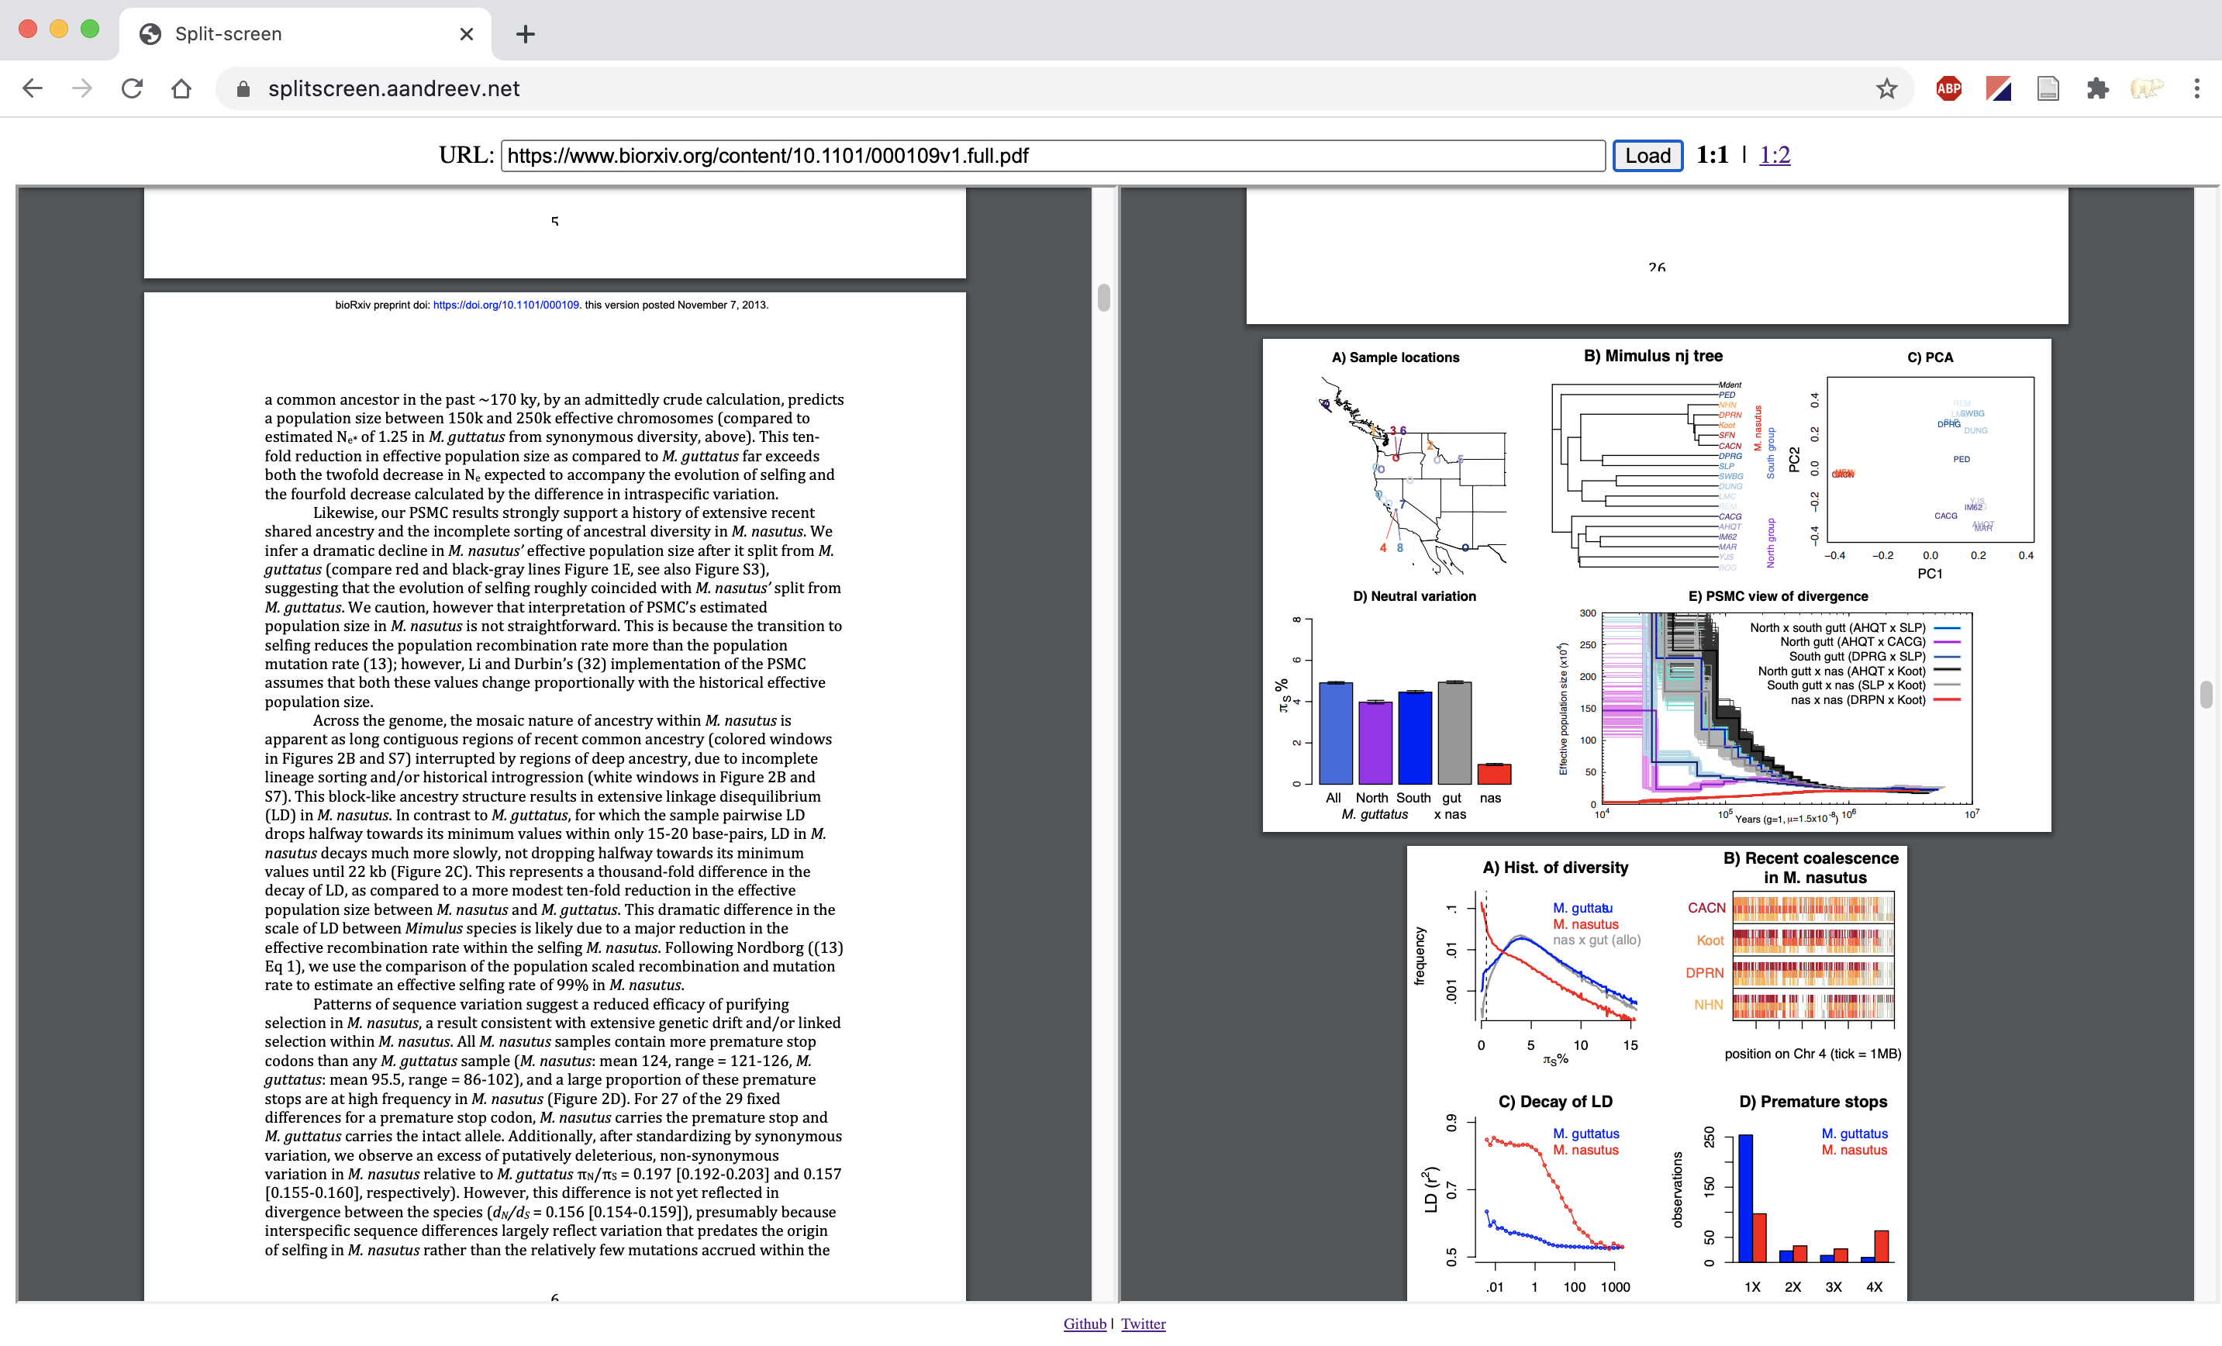Image resolution: width=2222 pixels, height=1346 pixels.
Task: Open the doi.org link in left PDF
Action: click(505, 305)
